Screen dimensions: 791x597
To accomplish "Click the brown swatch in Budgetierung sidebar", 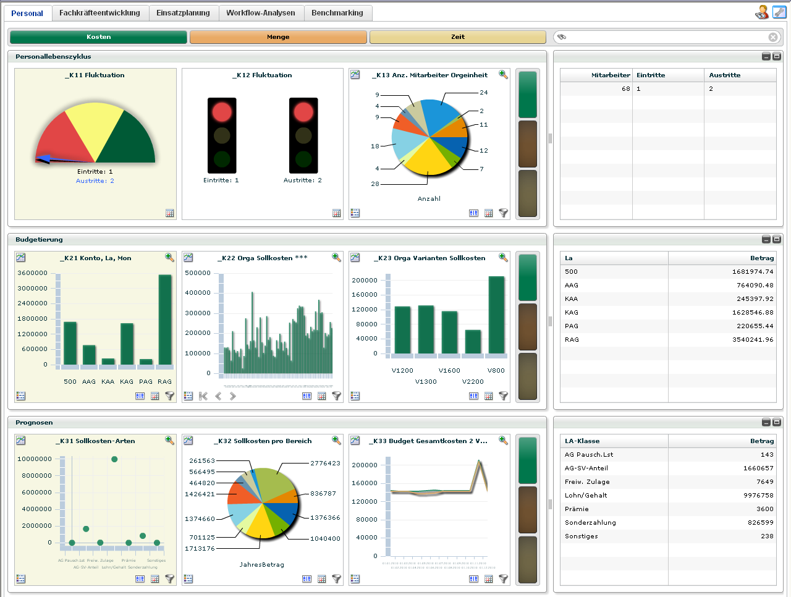I will point(527,327).
